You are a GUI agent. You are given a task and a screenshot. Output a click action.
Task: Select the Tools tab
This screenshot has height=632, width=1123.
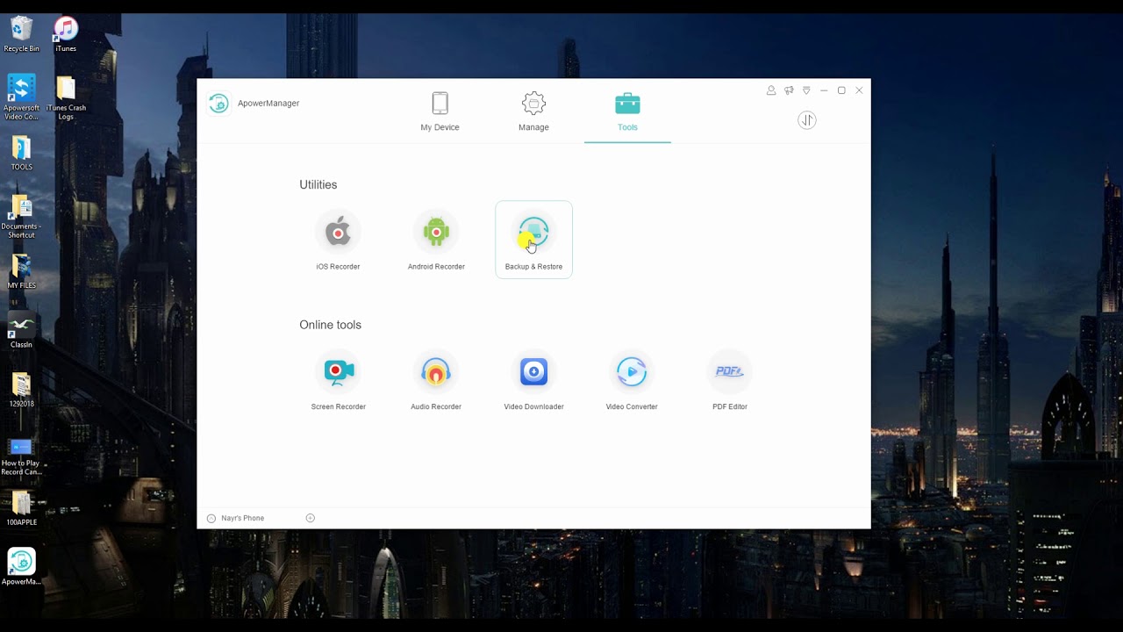[627, 111]
